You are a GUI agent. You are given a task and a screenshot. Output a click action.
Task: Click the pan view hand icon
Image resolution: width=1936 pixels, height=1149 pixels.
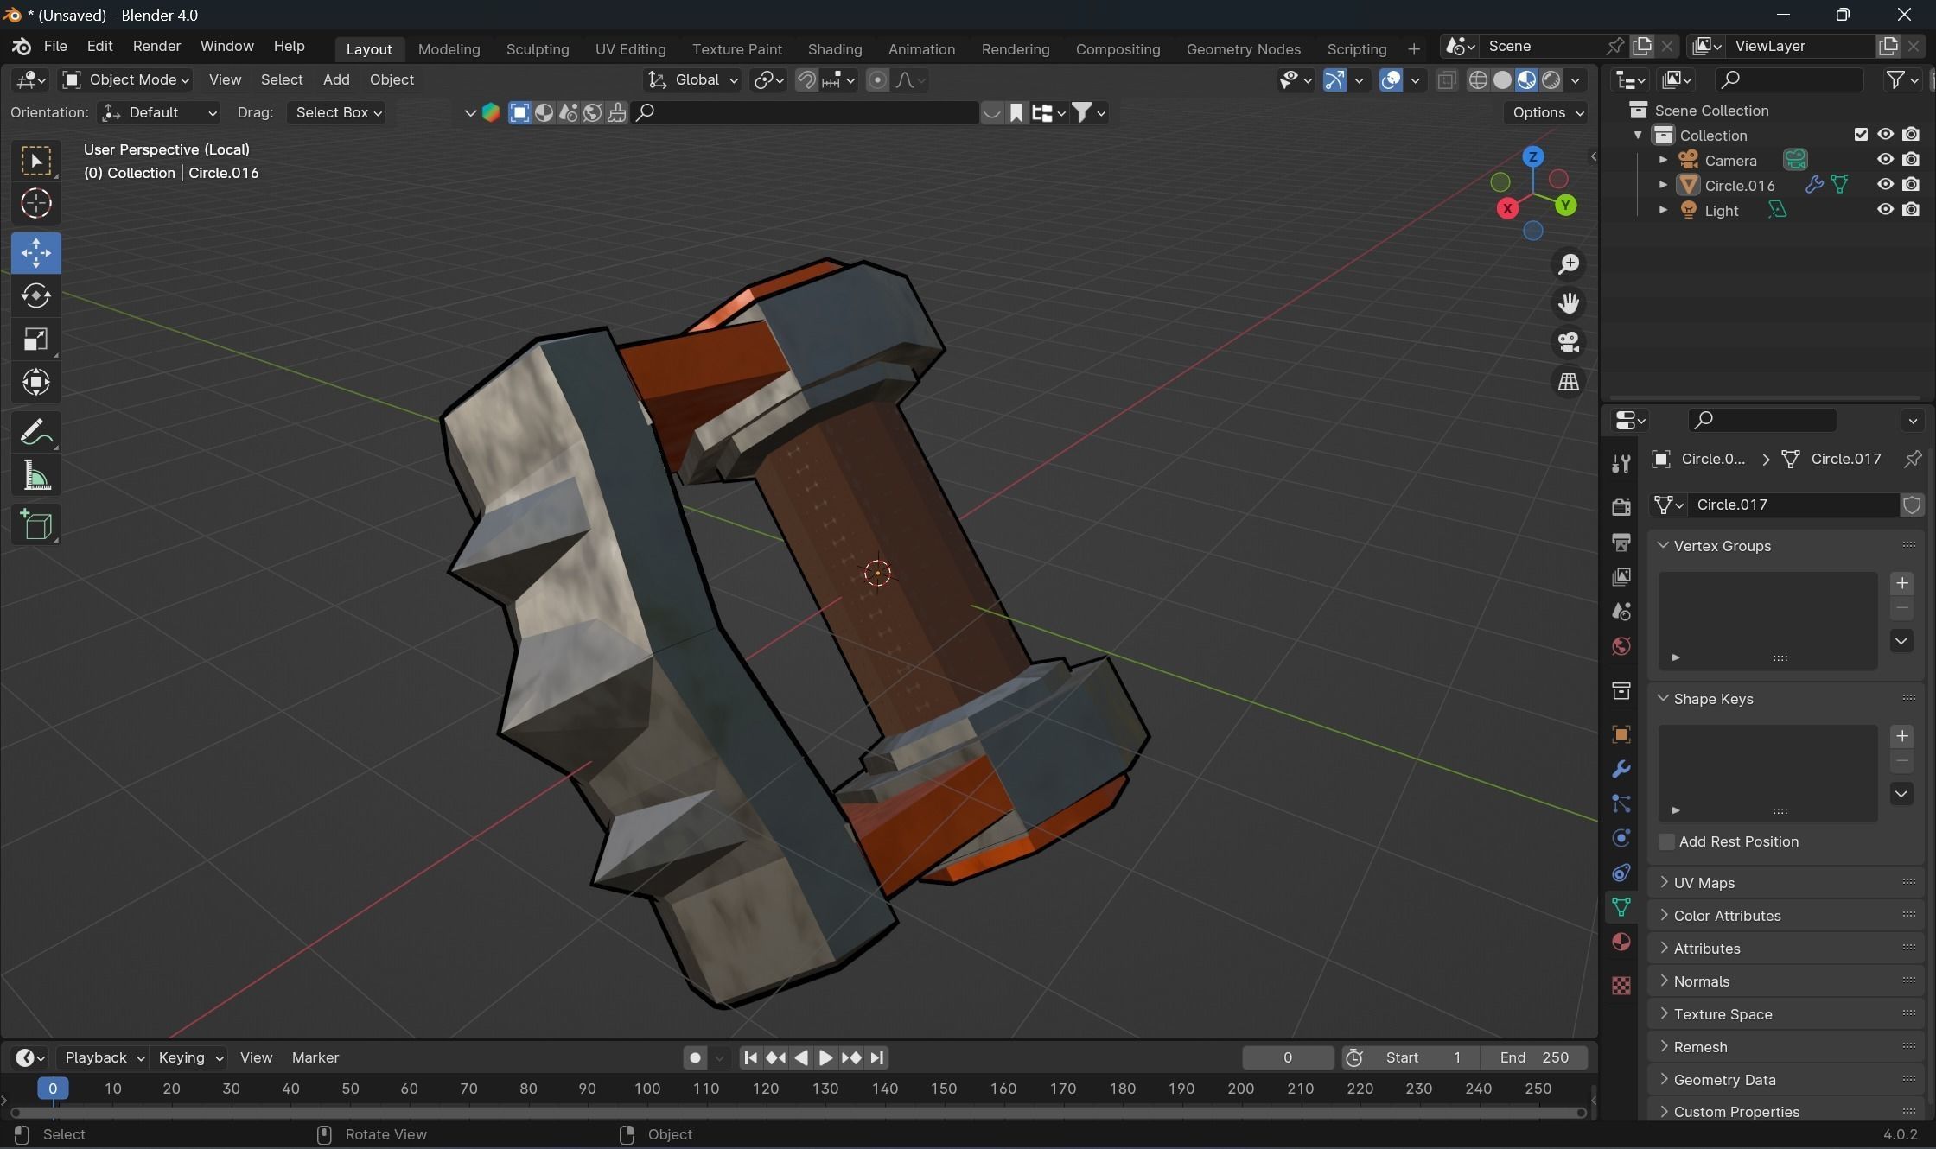1568,303
